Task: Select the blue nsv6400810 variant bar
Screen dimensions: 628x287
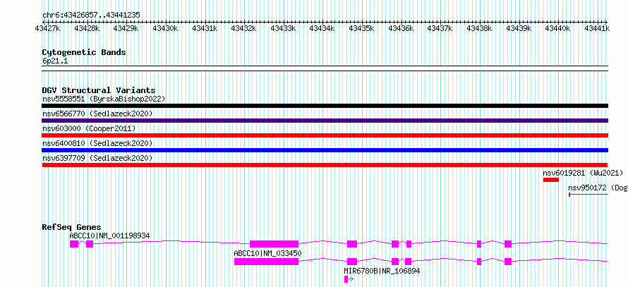Action: pyautogui.click(x=325, y=150)
